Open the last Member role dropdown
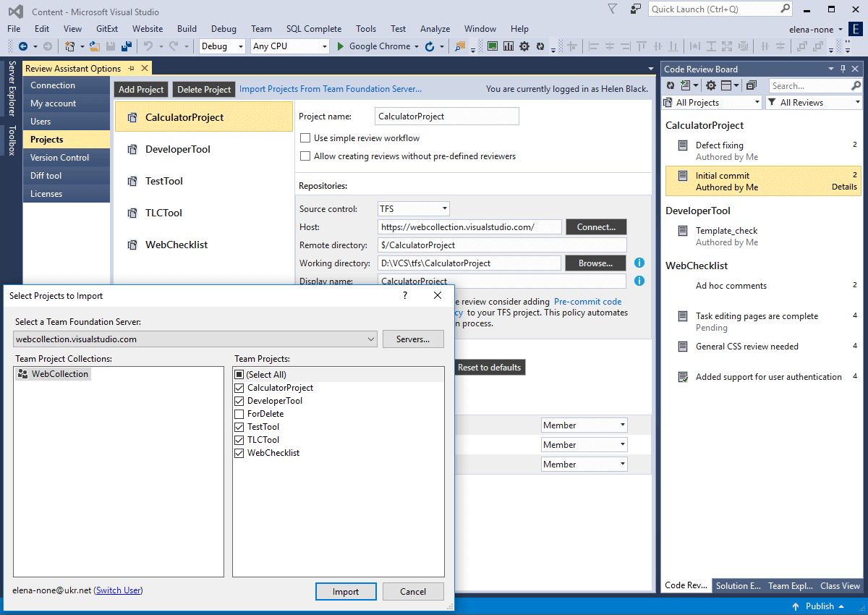 (584, 465)
